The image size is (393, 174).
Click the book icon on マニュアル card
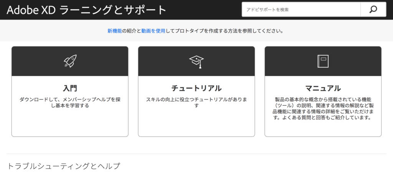pyautogui.click(x=323, y=61)
